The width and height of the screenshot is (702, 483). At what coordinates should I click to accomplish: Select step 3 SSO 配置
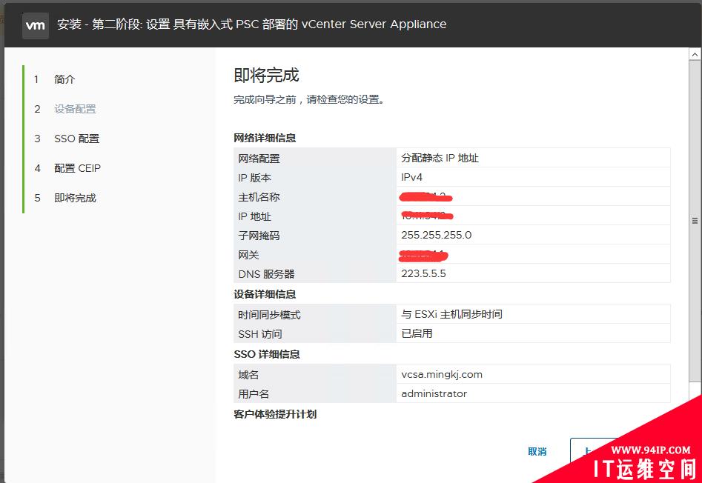(77, 139)
